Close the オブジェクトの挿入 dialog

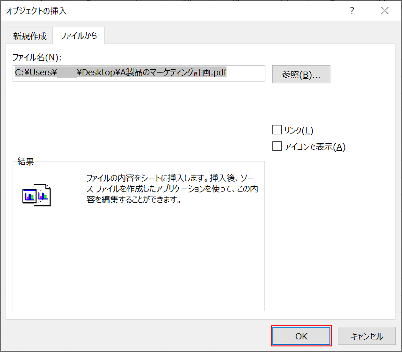(385, 10)
